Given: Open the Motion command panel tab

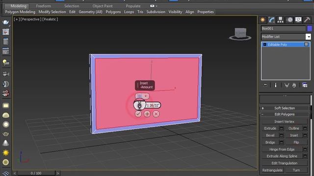Looking at the screenshot, I should click(289, 20).
